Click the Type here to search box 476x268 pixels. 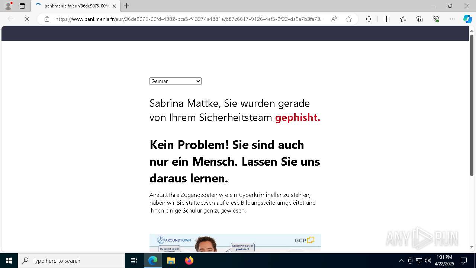71,261
